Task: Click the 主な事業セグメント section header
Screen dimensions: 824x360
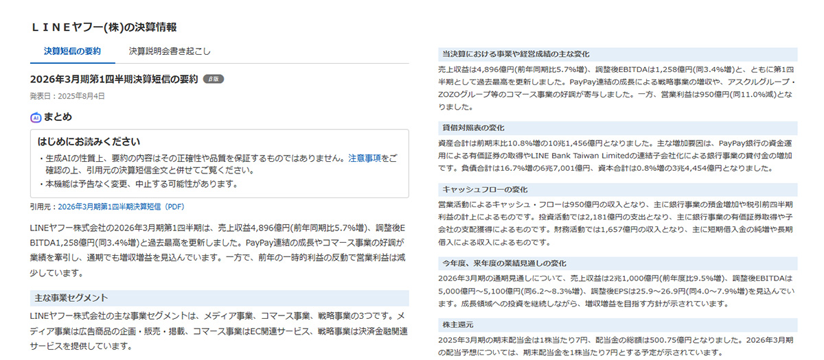Action: (220, 298)
